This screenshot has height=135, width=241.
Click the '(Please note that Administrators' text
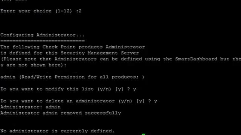click(49, 59)
